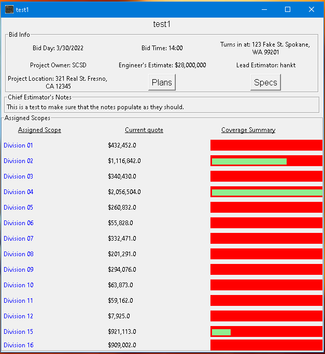This screenshot has width=325, height=354.
Task: Click the test1 app icon in title bar
Action: point(9,9)
